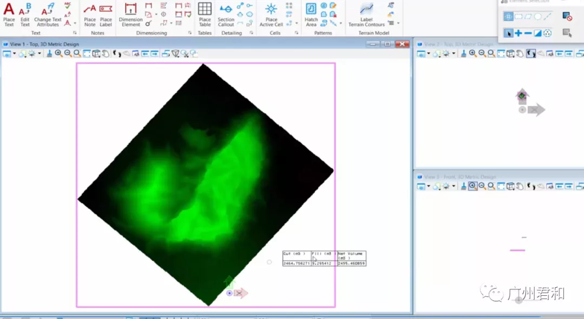This screenshot has width=584, height=319.
Task: Enable Invert selection mode
Action: point(537,33)
